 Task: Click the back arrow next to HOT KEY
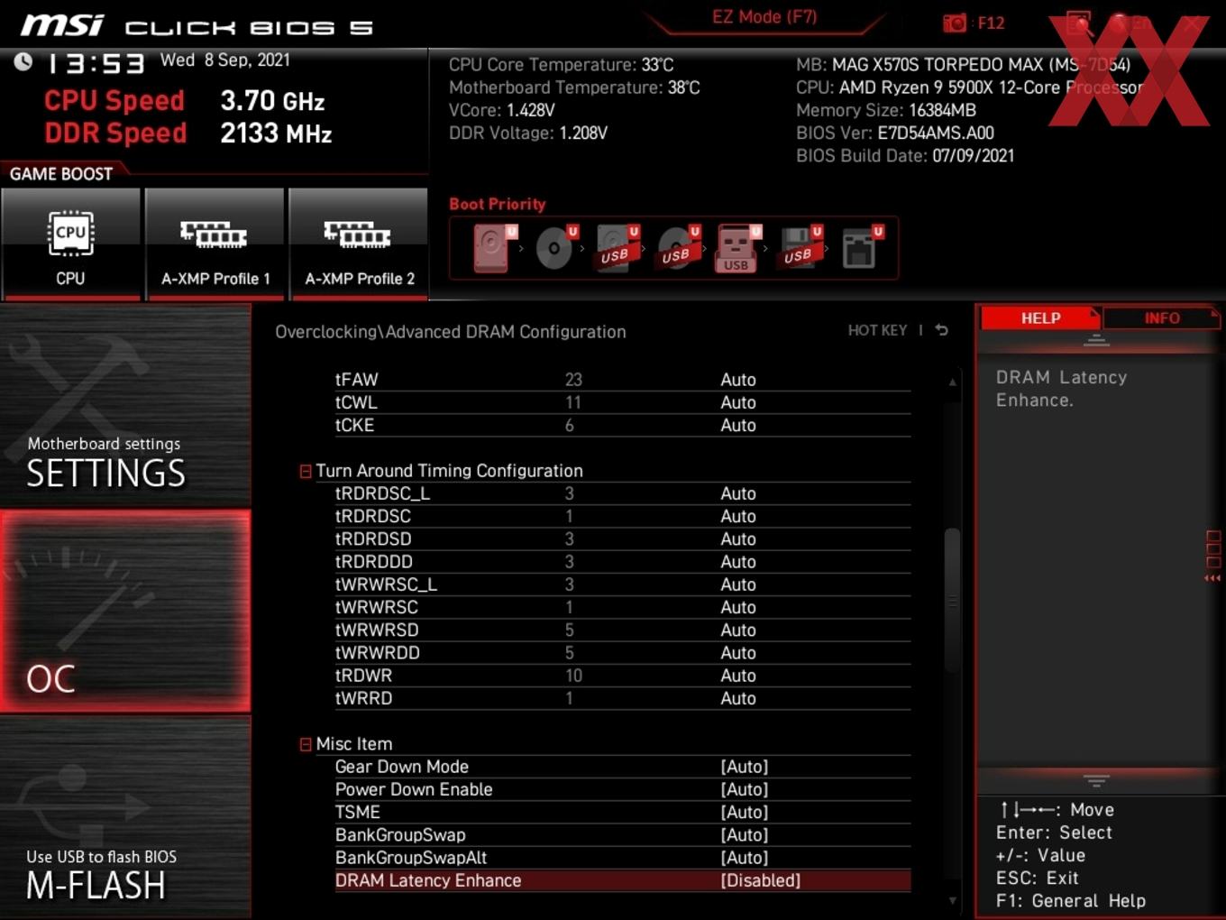coord(942,330)
